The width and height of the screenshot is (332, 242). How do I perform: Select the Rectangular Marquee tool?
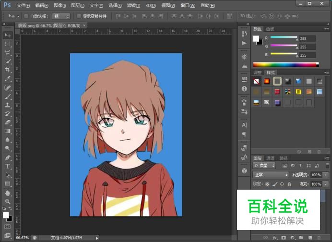pos(8,44)
